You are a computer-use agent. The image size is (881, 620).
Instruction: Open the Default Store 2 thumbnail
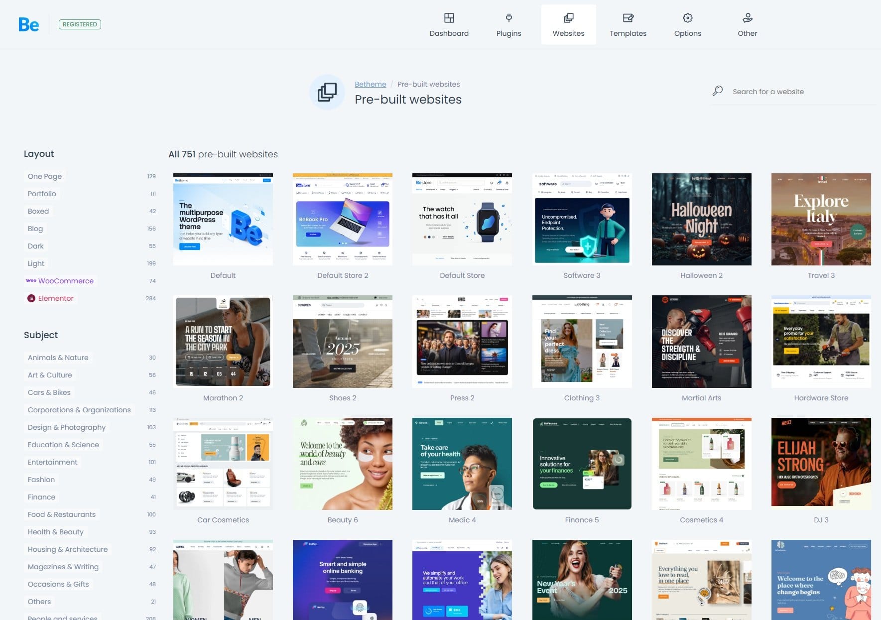point(343,220)
